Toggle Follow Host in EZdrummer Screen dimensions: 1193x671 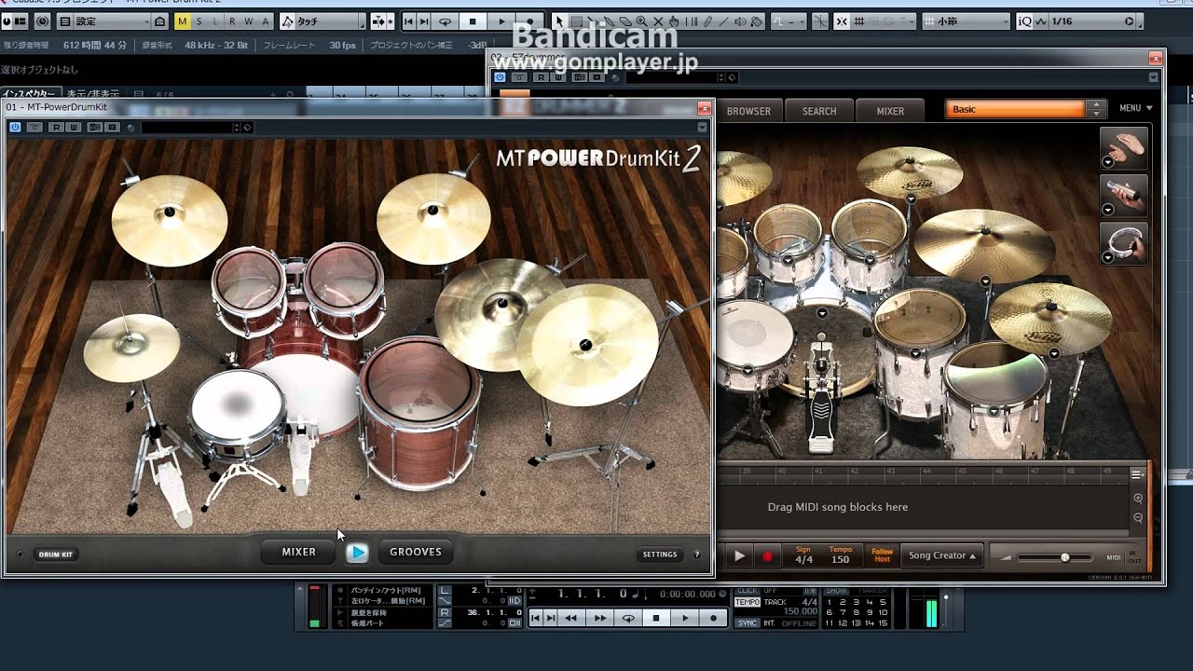(882, 555)
